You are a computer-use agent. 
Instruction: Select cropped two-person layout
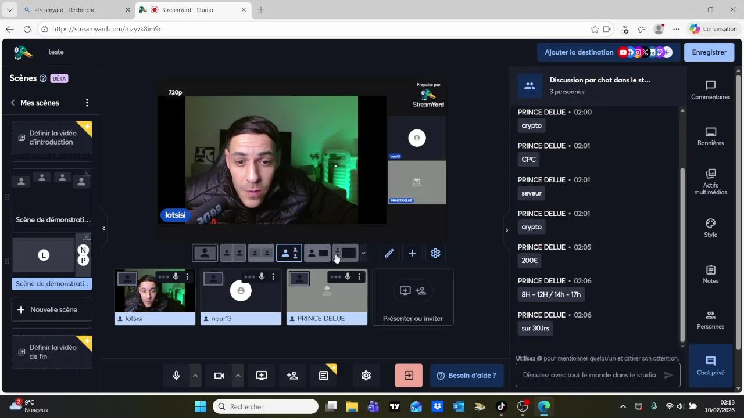coord(261,253)
